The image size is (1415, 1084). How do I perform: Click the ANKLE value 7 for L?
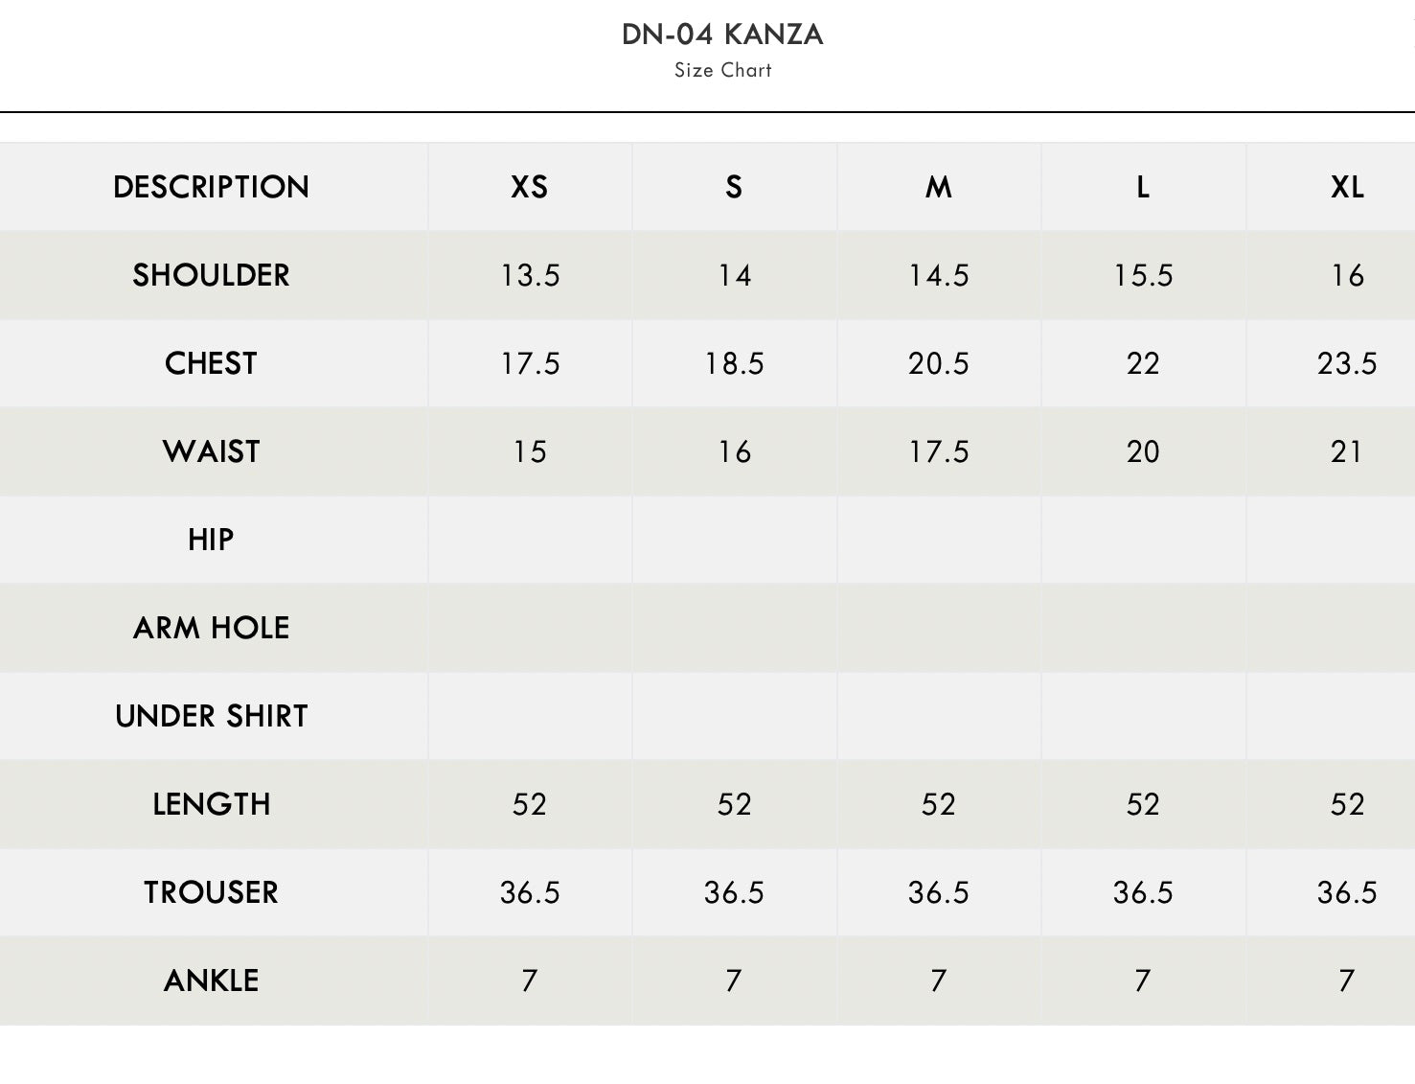tap(1143, 980)
